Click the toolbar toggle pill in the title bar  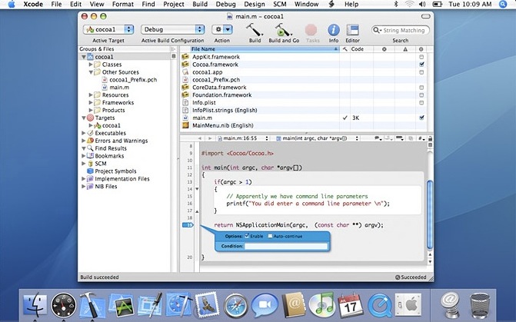pos(425,16)
